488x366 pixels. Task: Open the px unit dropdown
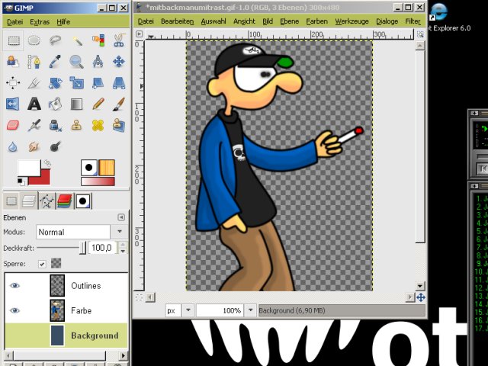(x=188, y=310)
